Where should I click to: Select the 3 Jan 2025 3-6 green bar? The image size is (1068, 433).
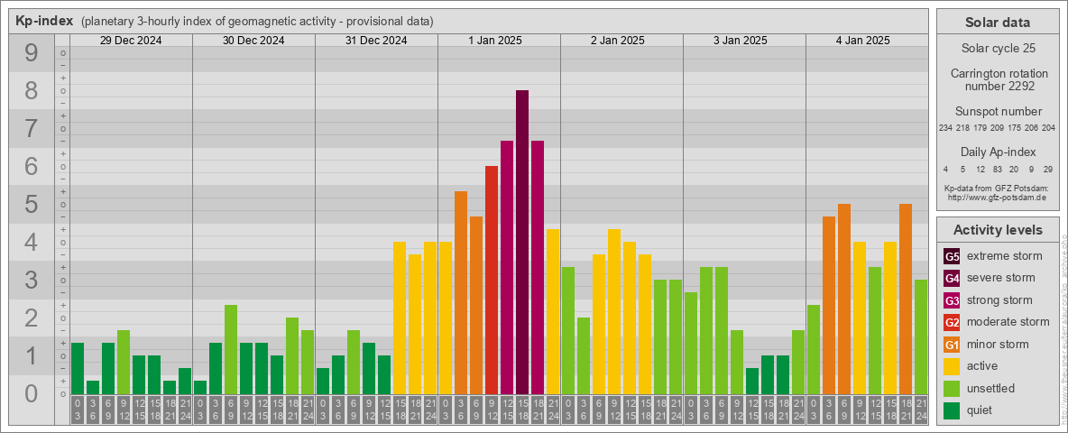tap(706, 331)
